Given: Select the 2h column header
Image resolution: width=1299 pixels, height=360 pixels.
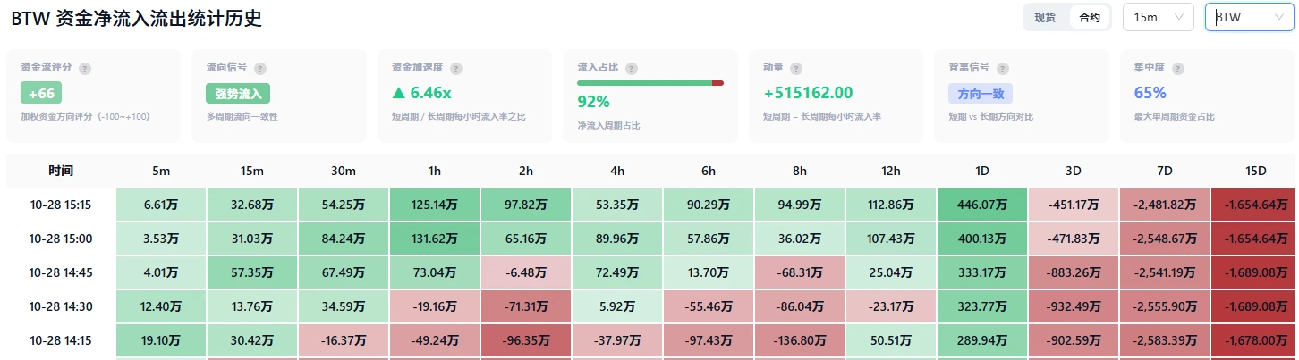Looking at the screenshot, I should [526, 171].
